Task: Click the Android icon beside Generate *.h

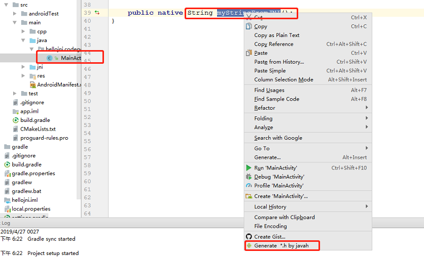Action: (x=249, y=245)
